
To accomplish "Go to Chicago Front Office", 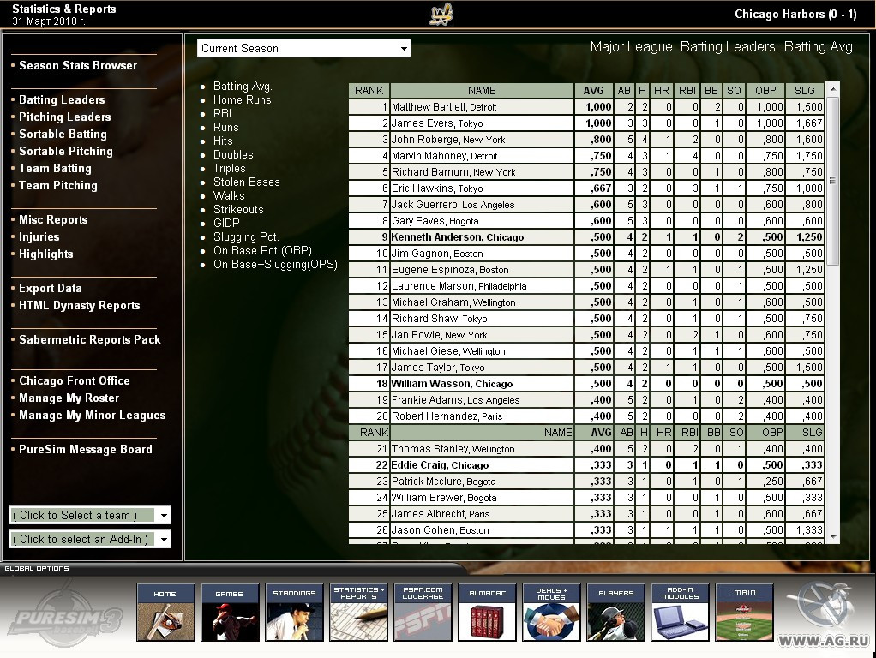I will (x=75, y=381).
